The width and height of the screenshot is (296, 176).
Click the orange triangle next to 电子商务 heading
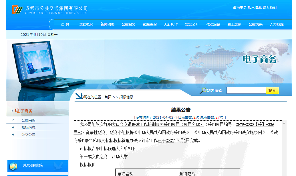click(12, 111)
